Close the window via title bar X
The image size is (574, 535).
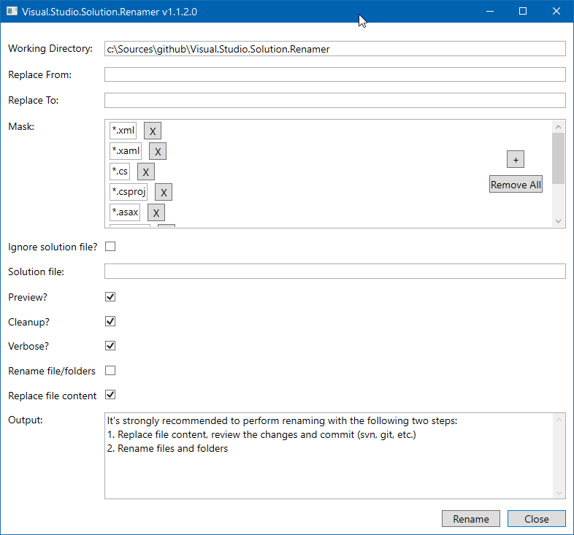(556, 12)
